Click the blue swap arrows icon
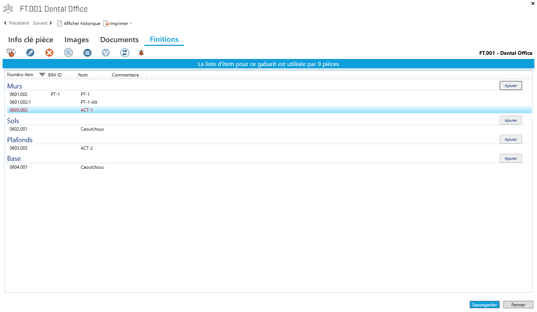Image resolution: width=537 pixels, height=312 pixels. (124, 53)
